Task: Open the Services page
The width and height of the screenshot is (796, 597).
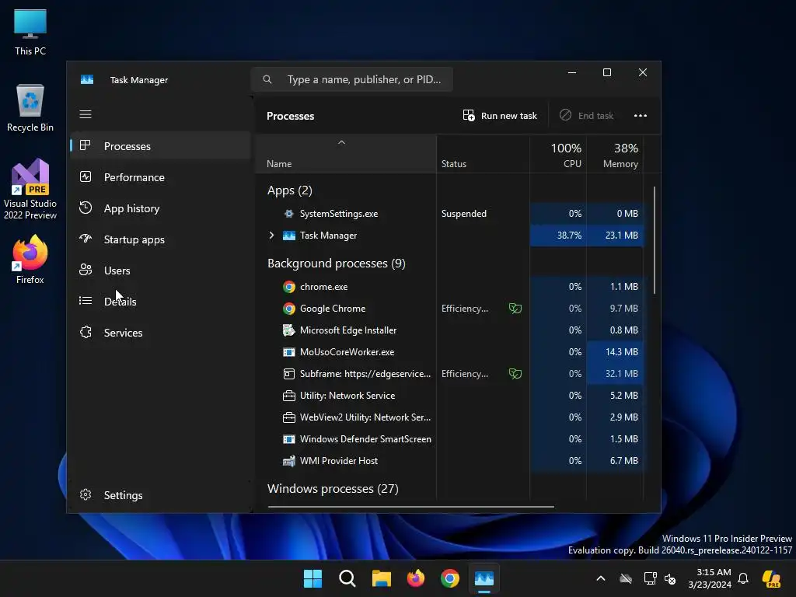Action: 160,333
